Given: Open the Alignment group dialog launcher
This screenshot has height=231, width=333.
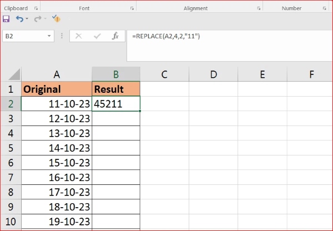Looking at the screenshot, I should (x=259, y=9).
